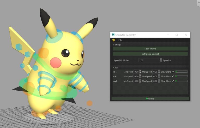Increment walk MinSpeed with the up arrow
This screenshot has height=128, width=200.
(140, 80)
